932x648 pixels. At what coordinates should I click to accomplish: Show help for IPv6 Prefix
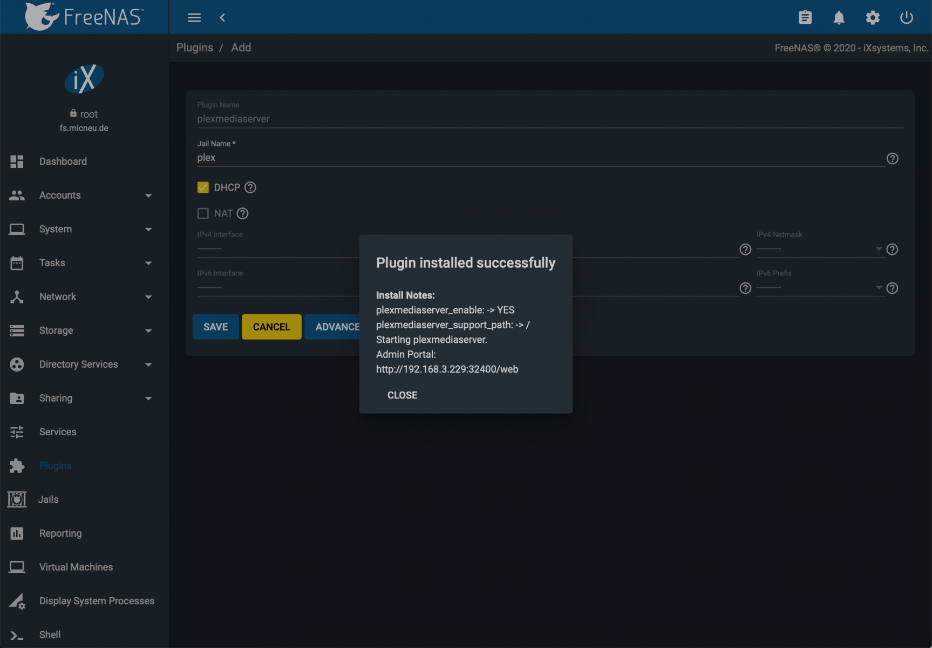(x=893, y=288)
